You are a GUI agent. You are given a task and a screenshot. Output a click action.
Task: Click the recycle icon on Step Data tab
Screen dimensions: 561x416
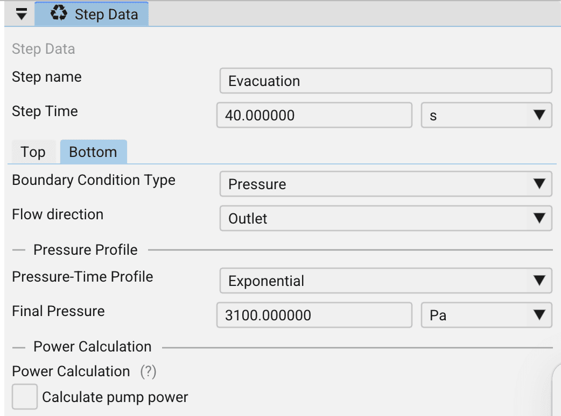[x=58, y=14]
